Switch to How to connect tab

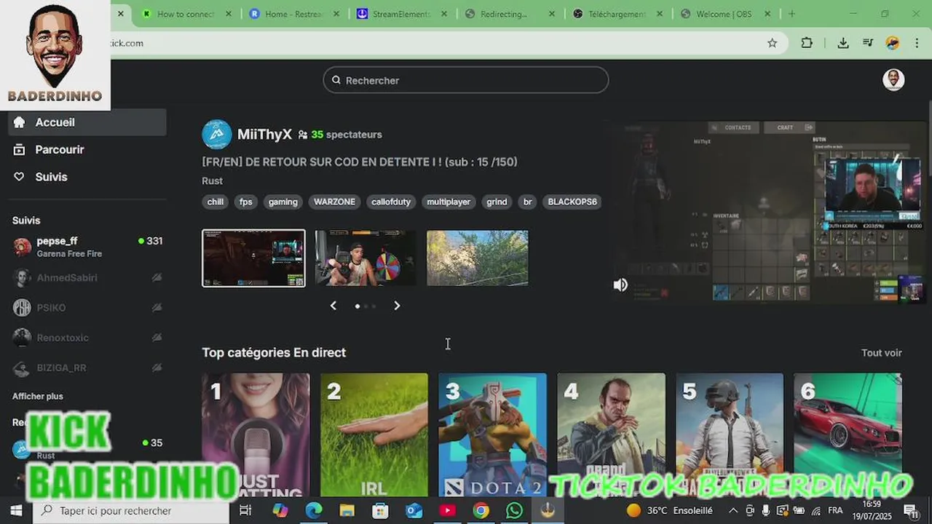[x=186, y=14]
